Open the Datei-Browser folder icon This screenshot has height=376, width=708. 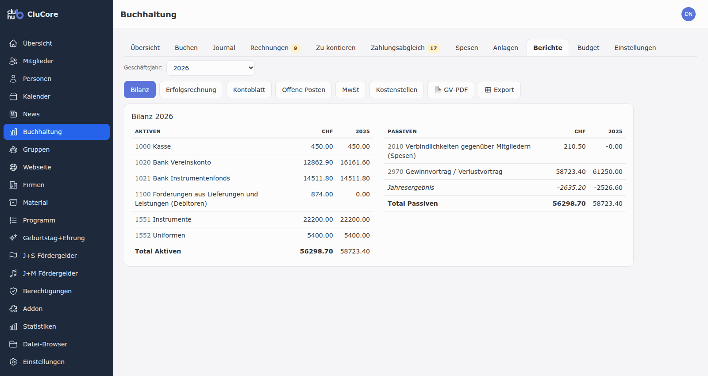13,344
